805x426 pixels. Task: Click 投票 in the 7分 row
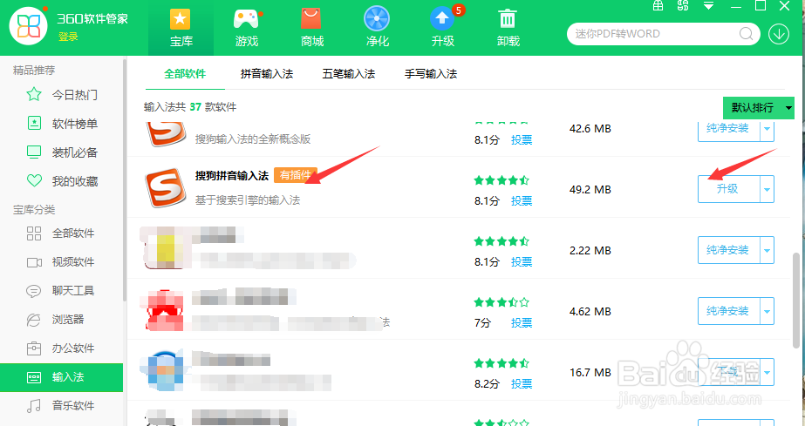click(521, 323)
